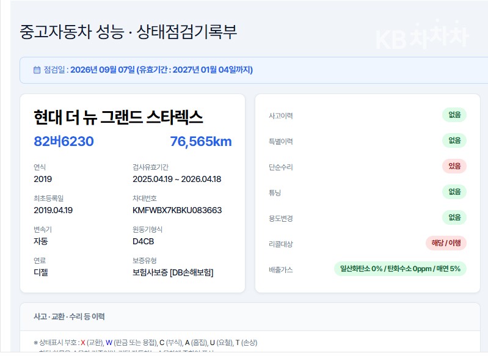Click the 없음 badge for 튜닝
Viewport: 488px width, 364px height.
pyautogui.click(x=454, y=192)
